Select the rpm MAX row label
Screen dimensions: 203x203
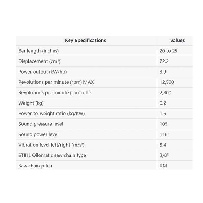tap(56, 82)
